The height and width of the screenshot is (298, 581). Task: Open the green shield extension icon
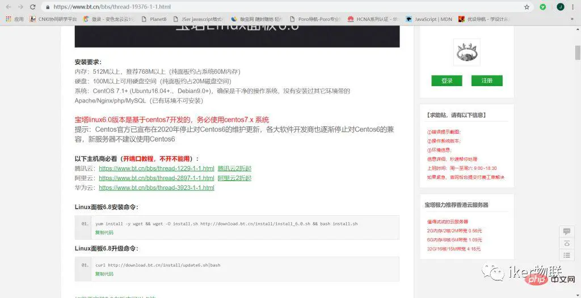543,7
